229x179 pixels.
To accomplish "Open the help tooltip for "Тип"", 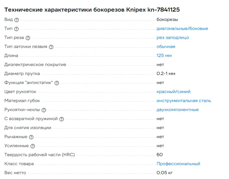I will [16, 29].
